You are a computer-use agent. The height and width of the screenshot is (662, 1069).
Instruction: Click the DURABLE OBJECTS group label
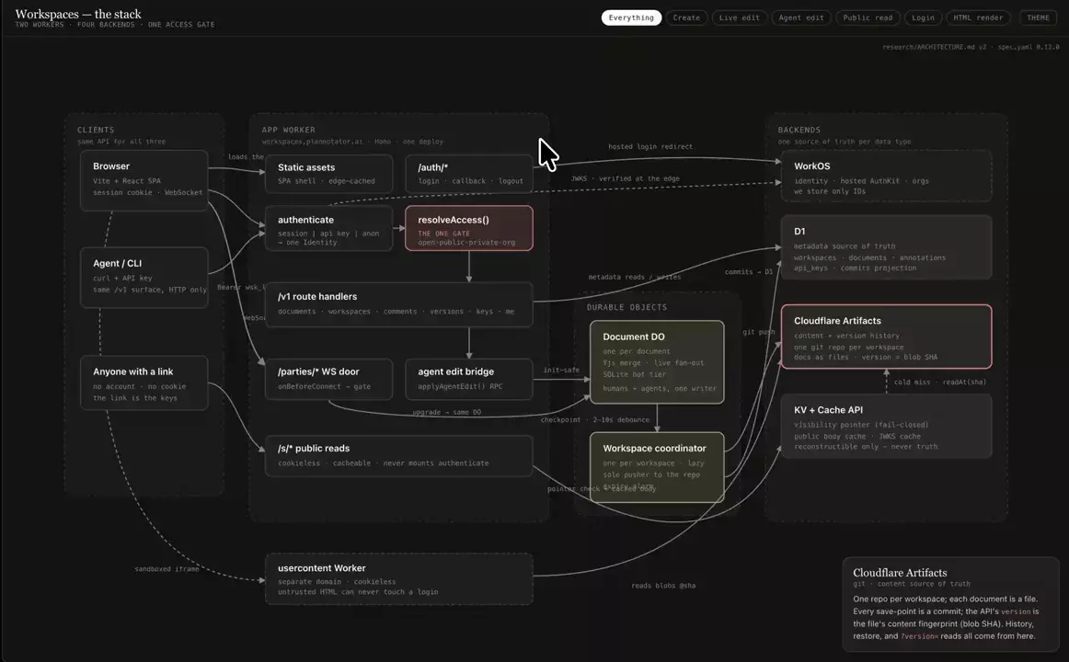tap(627, 307)
